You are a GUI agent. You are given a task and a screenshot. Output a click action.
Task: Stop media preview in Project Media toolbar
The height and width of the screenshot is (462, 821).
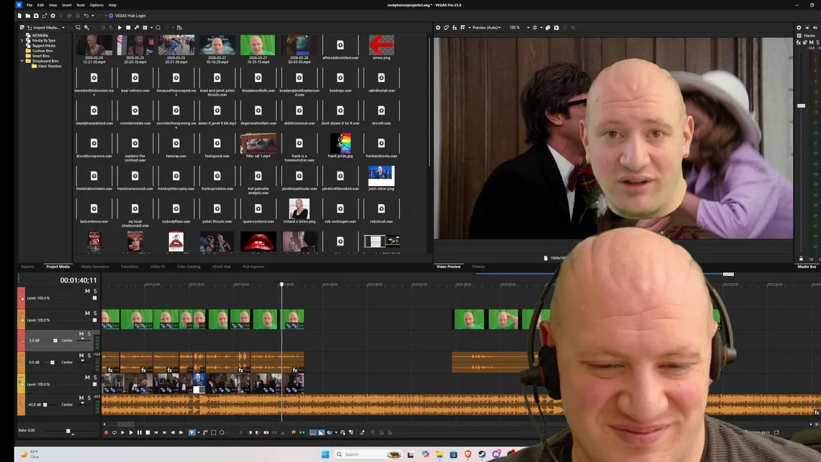coord(128,28)
